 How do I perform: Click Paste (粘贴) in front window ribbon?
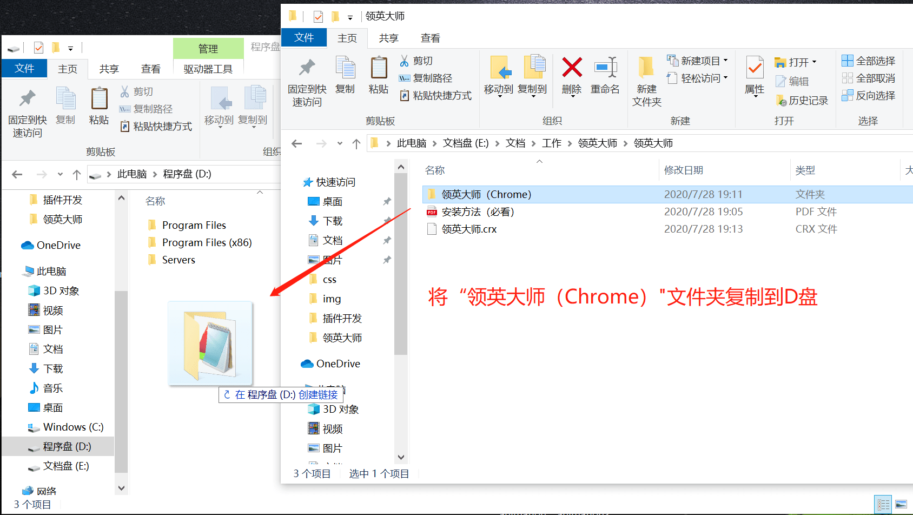(x=379, y=76)
